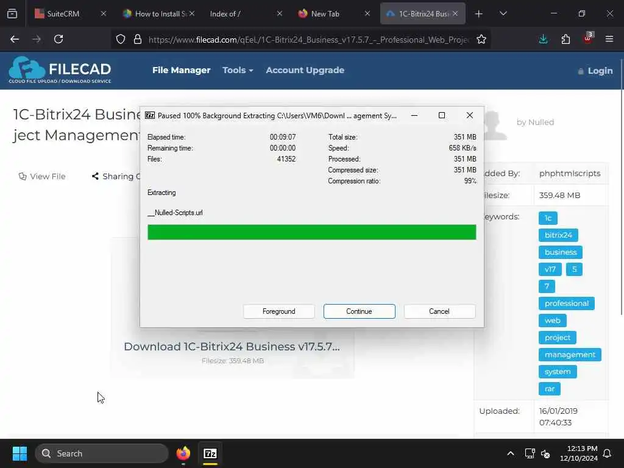
Task: Reload the current page
Action: [x=58, y=39]
